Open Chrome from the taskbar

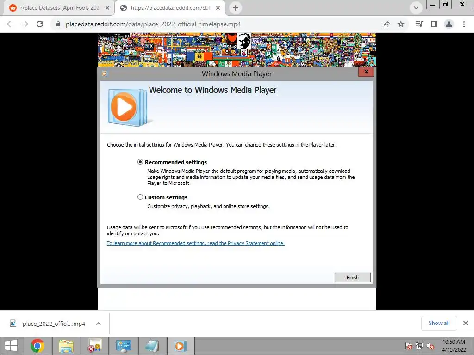click(x=37, y=346)
